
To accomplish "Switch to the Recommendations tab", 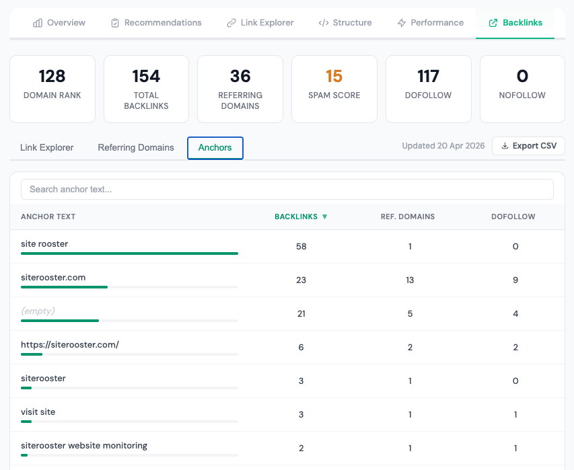I will pos(156,23).
